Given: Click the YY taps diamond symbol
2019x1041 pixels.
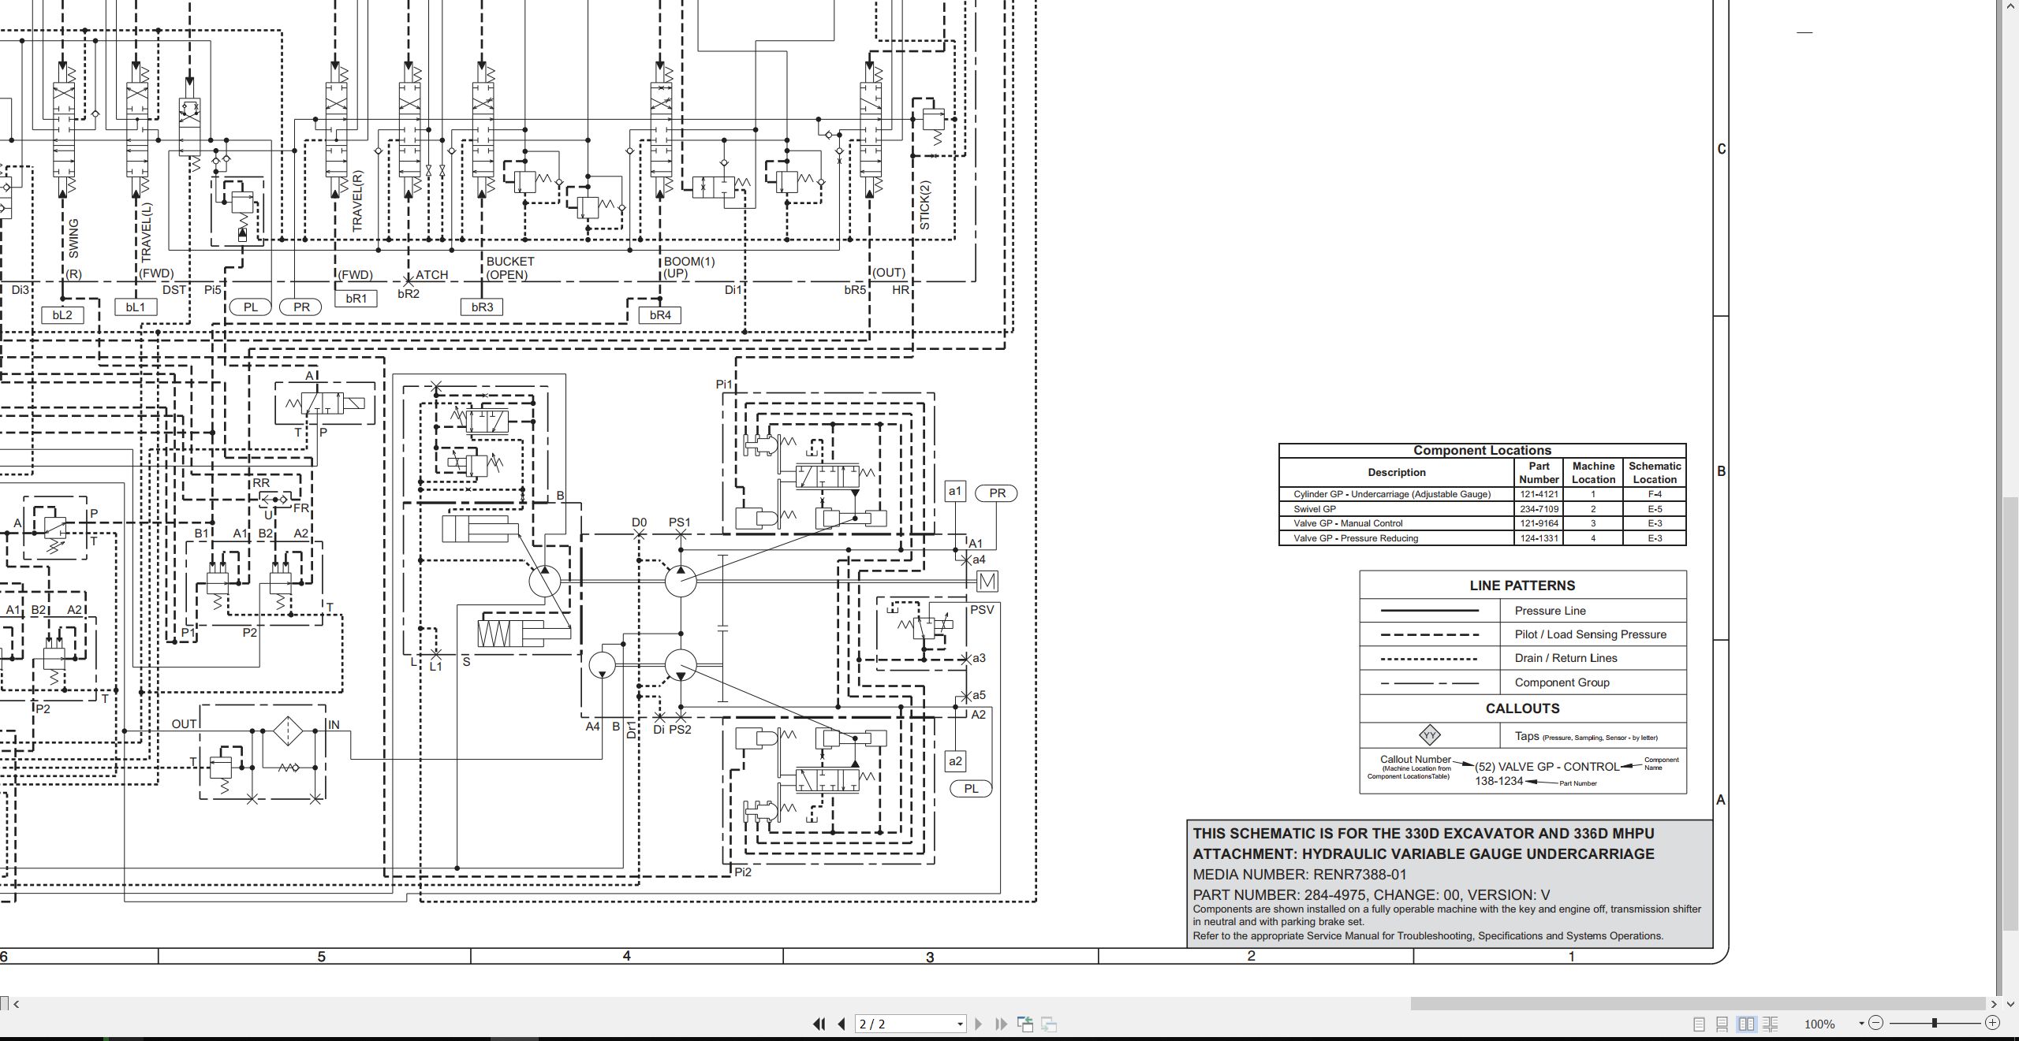Looking at the screenshot, I should pos(1429,736).
